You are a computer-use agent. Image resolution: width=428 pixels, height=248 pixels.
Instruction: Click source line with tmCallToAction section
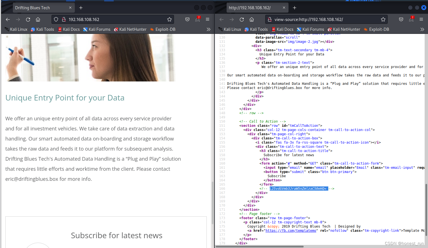[281, 126]
